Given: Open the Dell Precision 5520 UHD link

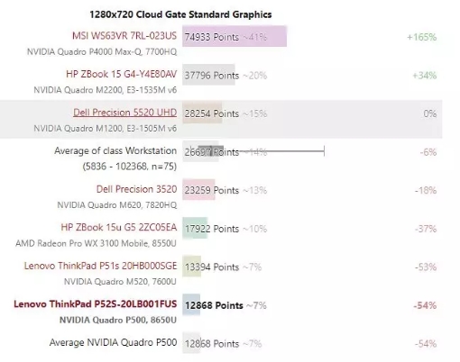Looking at the screenshot, I should 124,113.
